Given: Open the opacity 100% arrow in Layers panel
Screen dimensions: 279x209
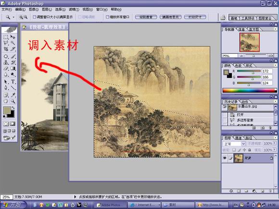Looking at the screenshot, I should 275,143.
